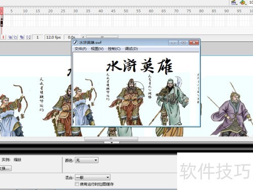This screenshot has width=253, height=190.
Task: Enable the onion skin outlines icon
Action: (x=15, y=37)
